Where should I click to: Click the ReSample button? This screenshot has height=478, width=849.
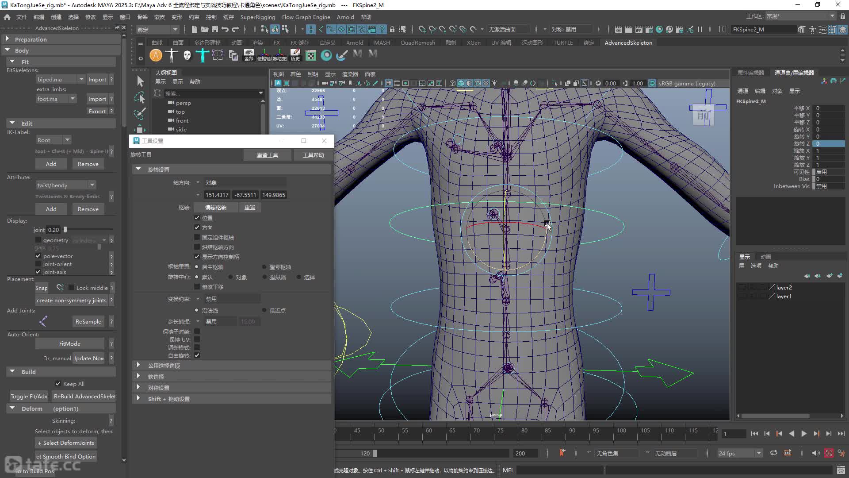(88, 321)
